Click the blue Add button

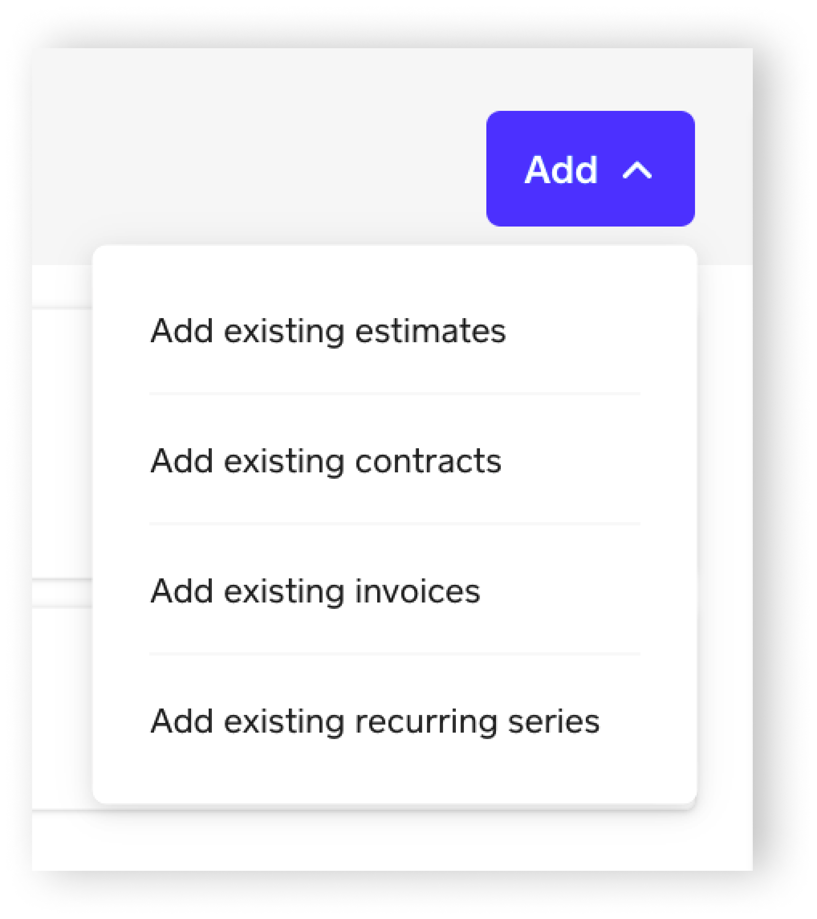tap(590, 169)
